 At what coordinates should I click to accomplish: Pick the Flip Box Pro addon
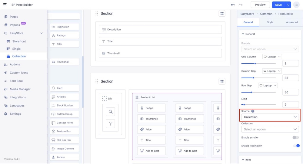point(65,140)
